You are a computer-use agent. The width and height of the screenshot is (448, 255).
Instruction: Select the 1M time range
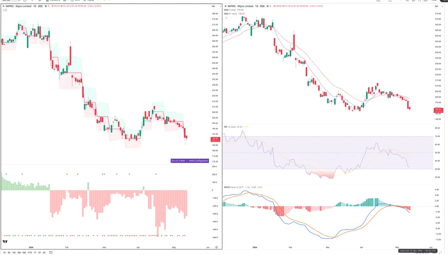[14, 252]
